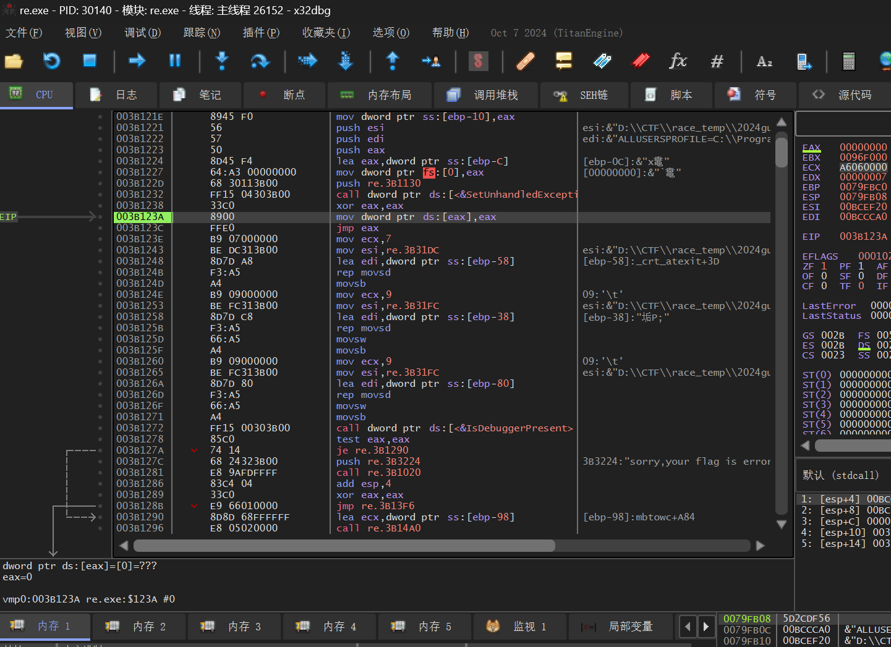This screenshot has height=647, width=891.
Task: Click the globe icon on toolbar
Action: [x=885, y=61]
